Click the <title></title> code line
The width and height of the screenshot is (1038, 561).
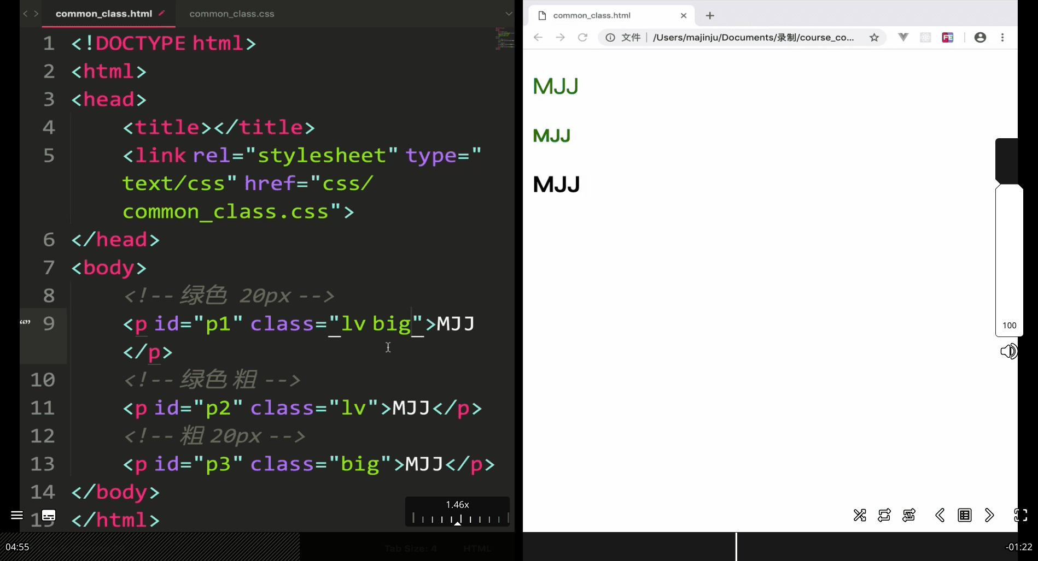[219, 127]
